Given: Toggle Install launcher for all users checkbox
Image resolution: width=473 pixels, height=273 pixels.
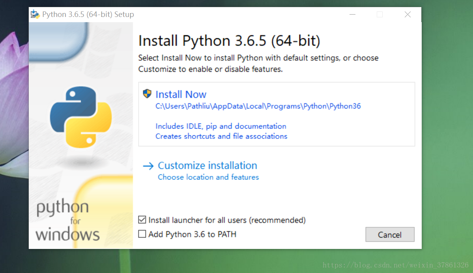Looking at the screenshot, I should (x=142, y=220).
